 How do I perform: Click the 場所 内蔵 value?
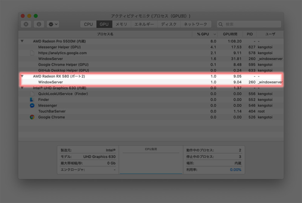point(238,163)
